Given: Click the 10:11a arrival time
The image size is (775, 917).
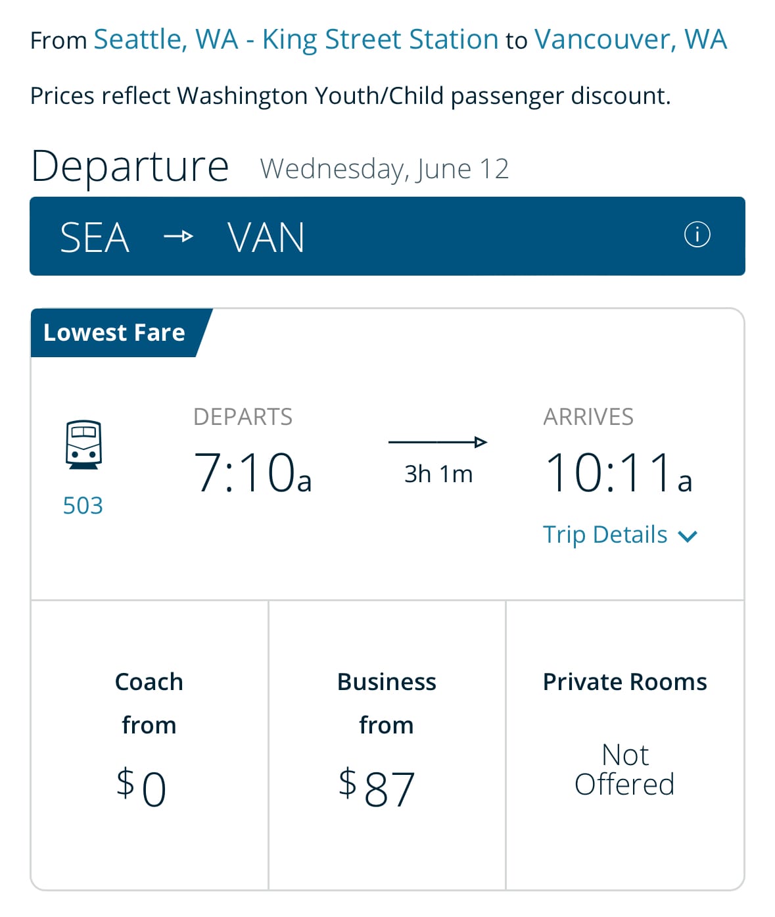Looking at the screenshot, I should pyautogui.click(x=618, y=472).
